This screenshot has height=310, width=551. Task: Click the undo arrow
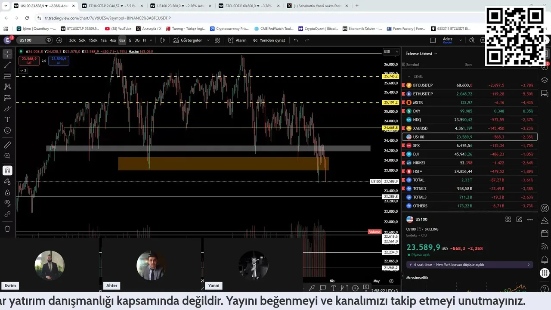pos(296,40)
